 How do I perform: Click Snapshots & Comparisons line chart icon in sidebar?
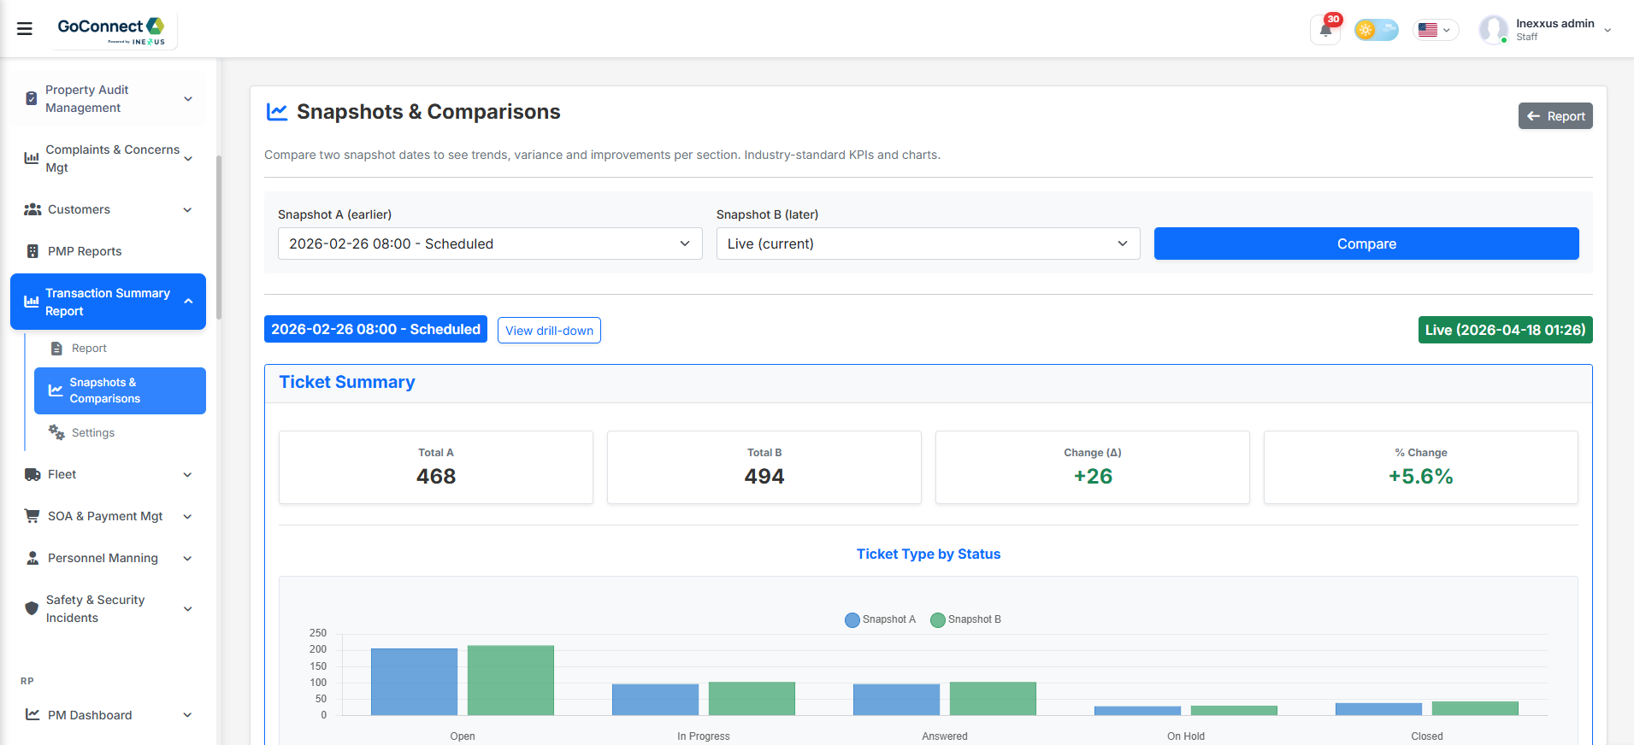(56, 390)
